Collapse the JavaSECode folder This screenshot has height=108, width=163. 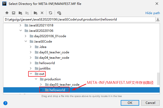[26, 42]
